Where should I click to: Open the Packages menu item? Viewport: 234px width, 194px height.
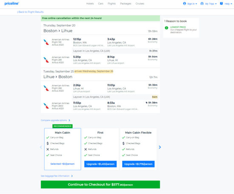126,3
